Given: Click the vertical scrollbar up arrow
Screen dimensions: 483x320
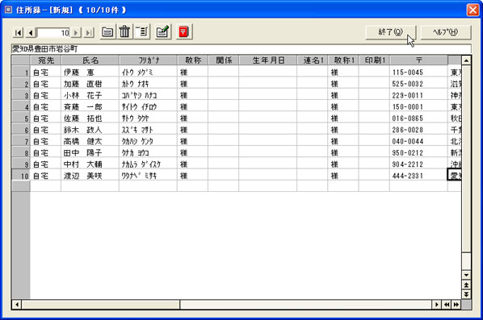Looking at the screenshot, I should pyautogui.click(x=466, y=60).
